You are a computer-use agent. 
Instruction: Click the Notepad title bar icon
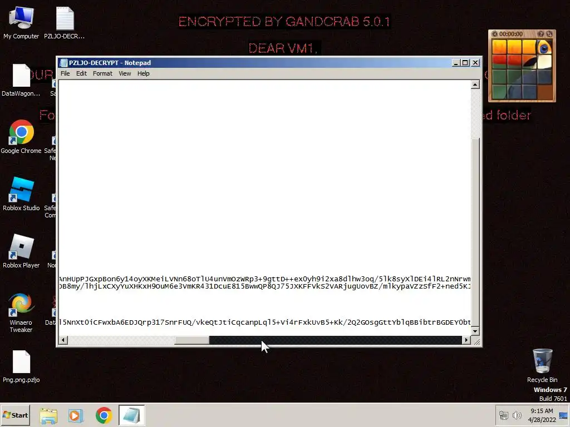click(63, 63)
